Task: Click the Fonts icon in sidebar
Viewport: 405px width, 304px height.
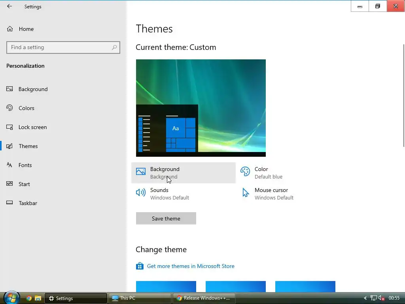Action: pos(9,165)
